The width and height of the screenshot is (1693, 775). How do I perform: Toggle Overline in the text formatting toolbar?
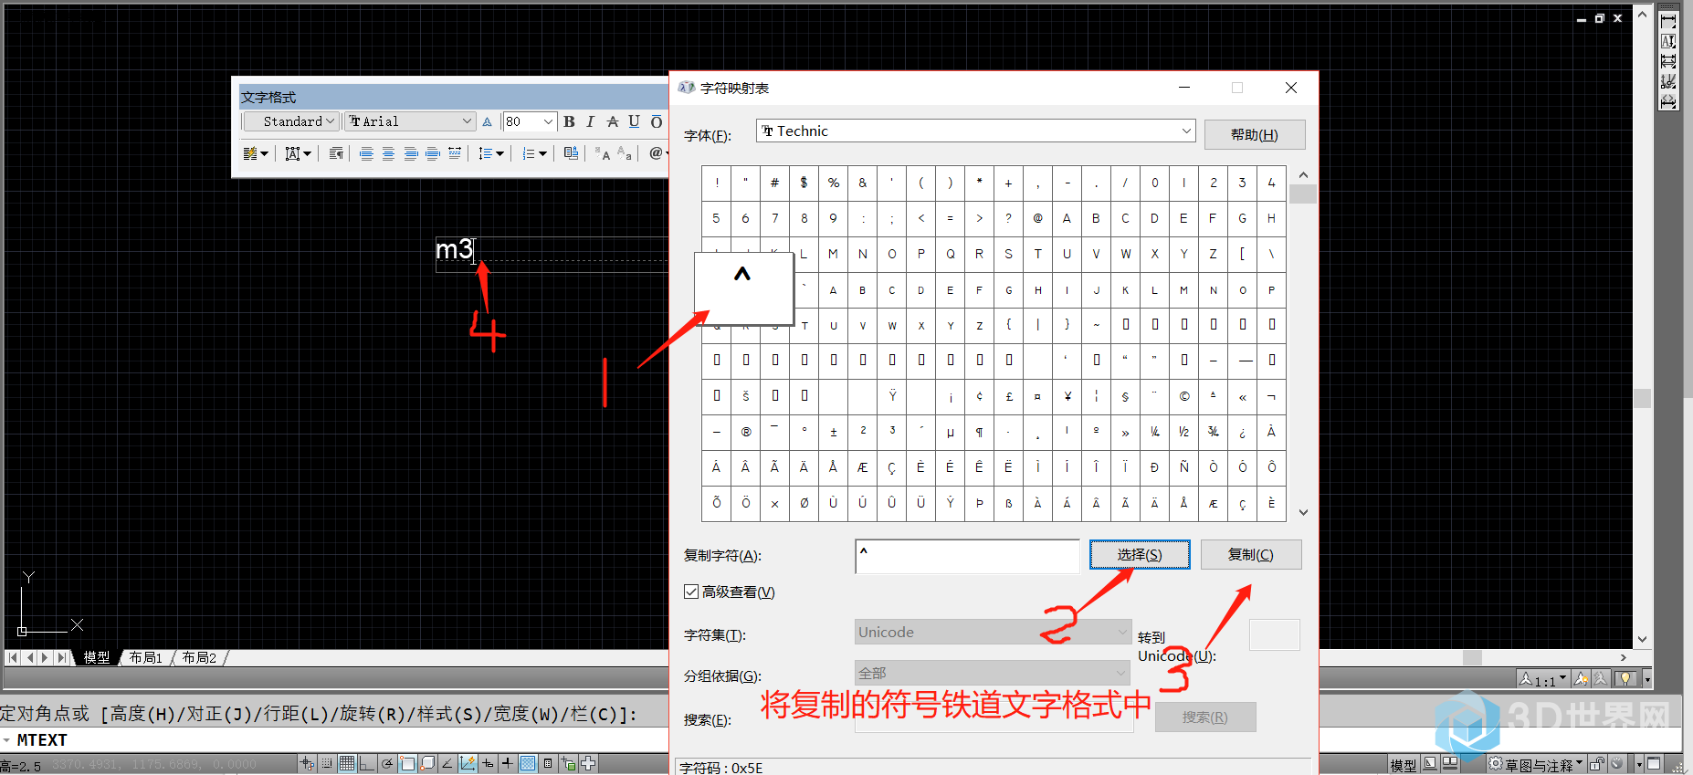pyautogui.click(x=657, y=121)
